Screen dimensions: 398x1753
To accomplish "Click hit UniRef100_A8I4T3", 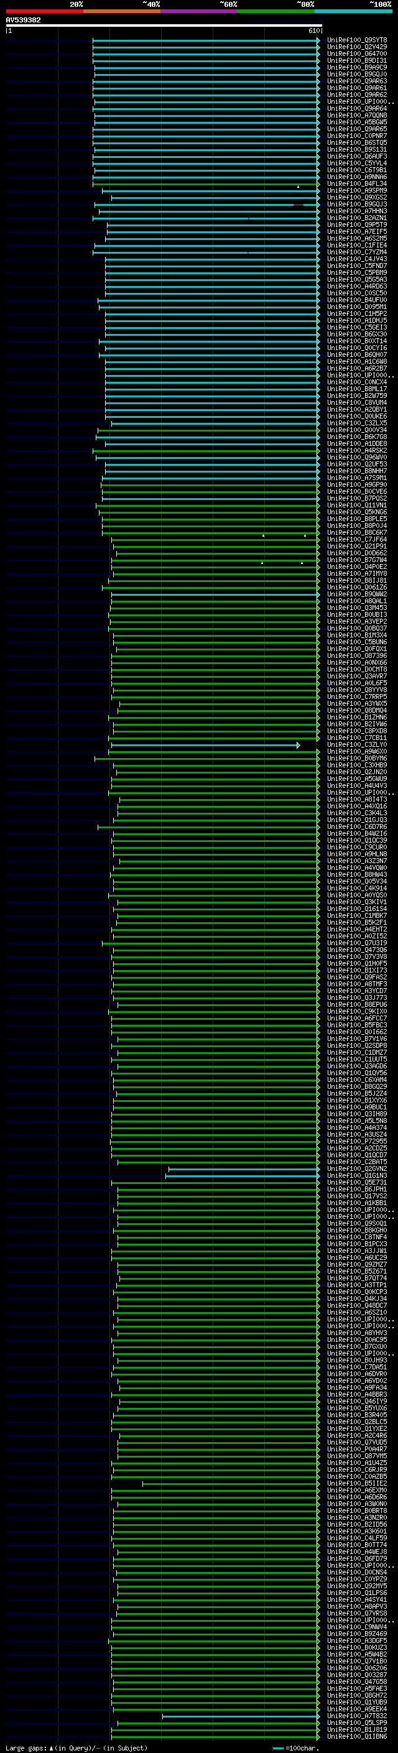I will point(357,800).
